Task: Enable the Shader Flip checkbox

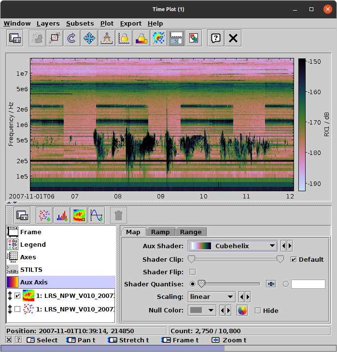Action: 193,272
